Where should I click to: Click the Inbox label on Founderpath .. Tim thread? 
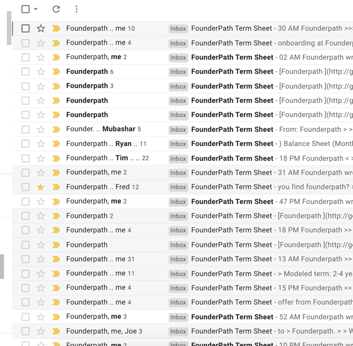coord(178,159)
